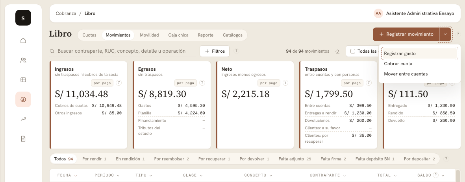Choose Cobrar cuota from menu

420,64
